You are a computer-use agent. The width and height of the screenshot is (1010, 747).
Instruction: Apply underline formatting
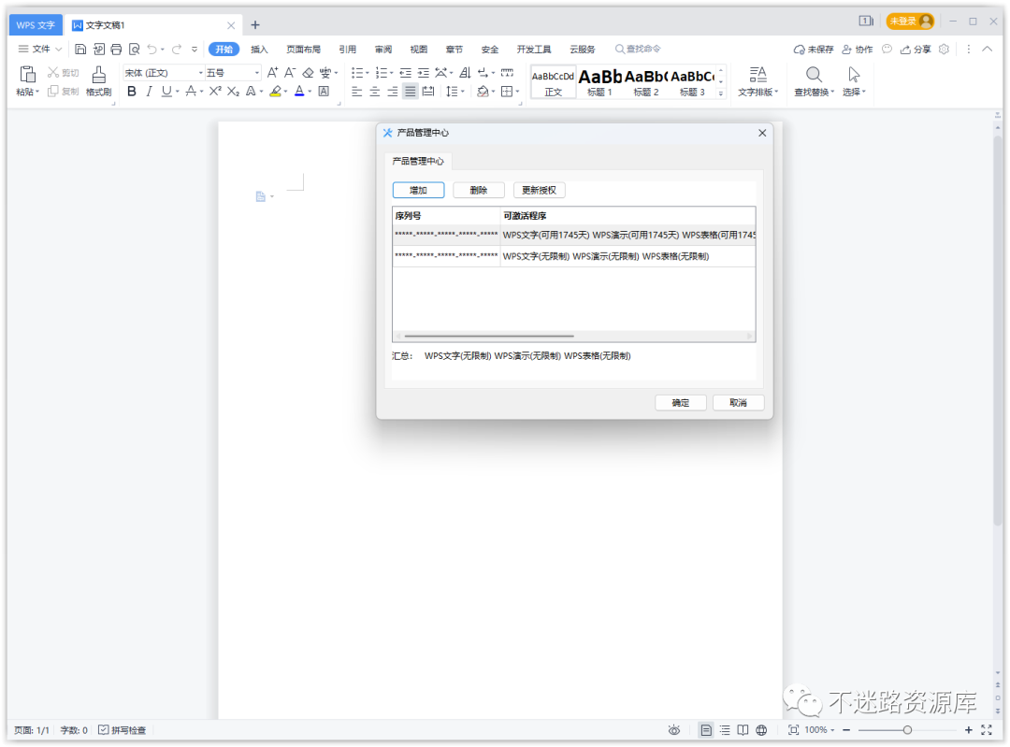pyautogui.click(x=166, y=92)
